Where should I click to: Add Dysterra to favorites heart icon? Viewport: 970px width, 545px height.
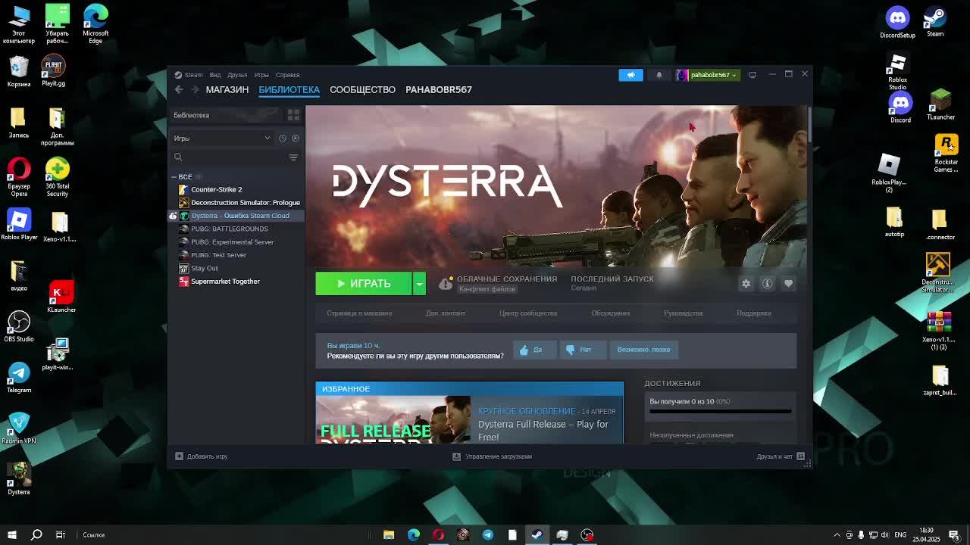pos(788,283)
